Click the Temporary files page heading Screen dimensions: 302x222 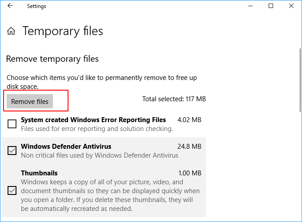pyautogui.click(x=63, y=31)
